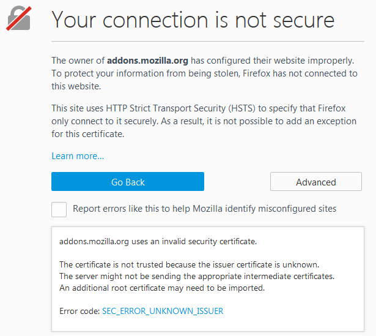
Task: Click the "Your connection is not secure" heading
Action: coord(193,20)
